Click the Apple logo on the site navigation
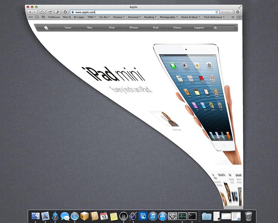Viewport: 278px width, 223px height. pos(46,28)
